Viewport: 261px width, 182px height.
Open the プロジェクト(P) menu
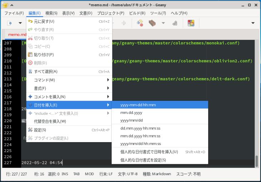pos(111,13)
